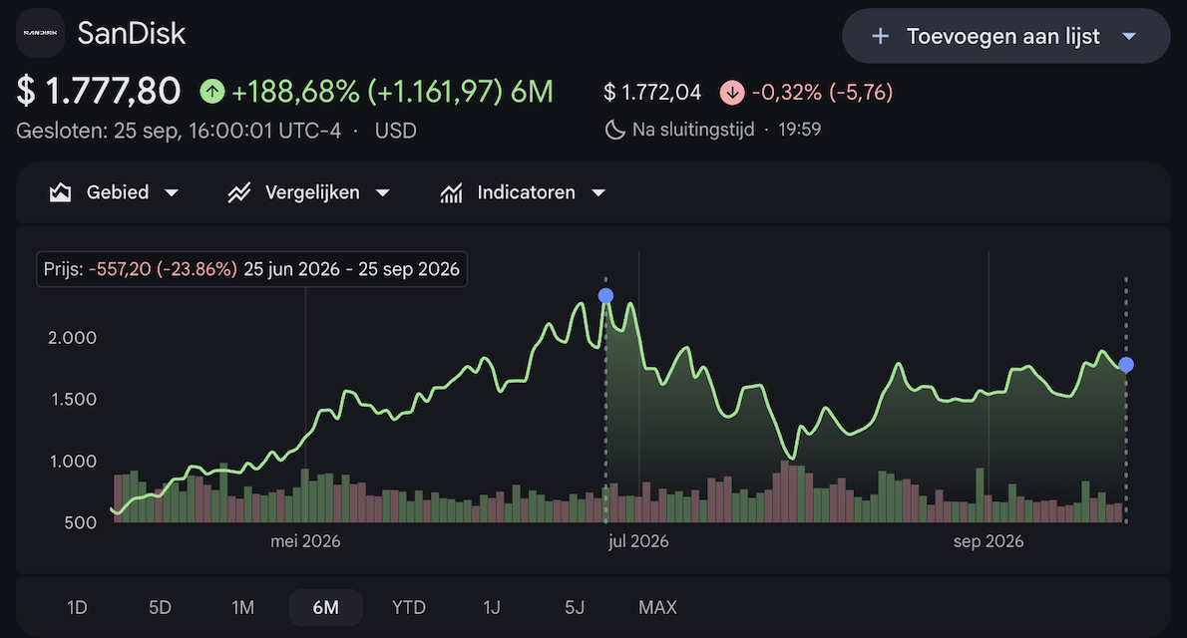Click the blue range start marker at peak
Screen dimensions: 1187x638
coord(605,296)
